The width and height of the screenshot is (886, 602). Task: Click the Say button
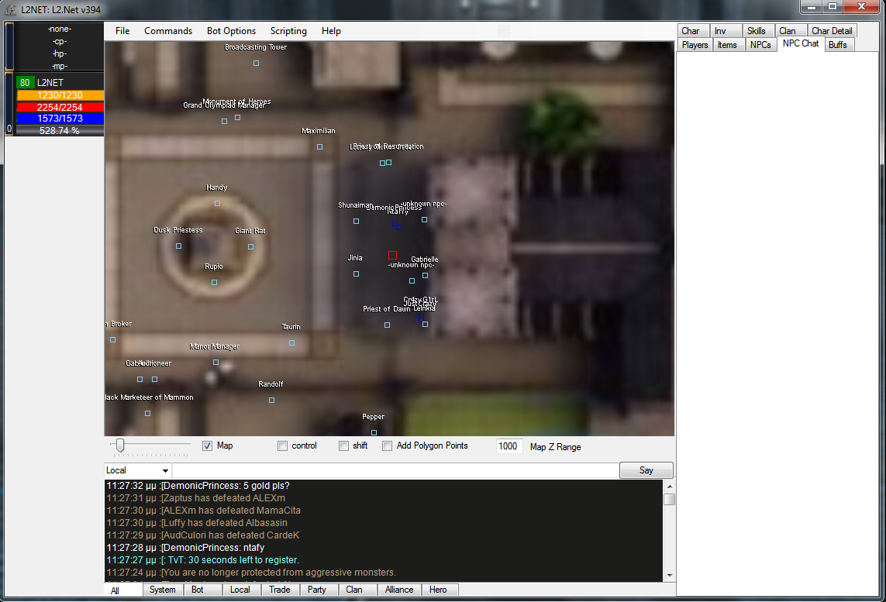click(646, 470)
